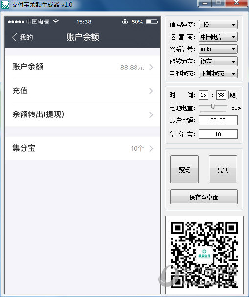The image size is (249, 297).
Task: Click the 账户余额 input field showing 88.88
Action: [218, 120]
